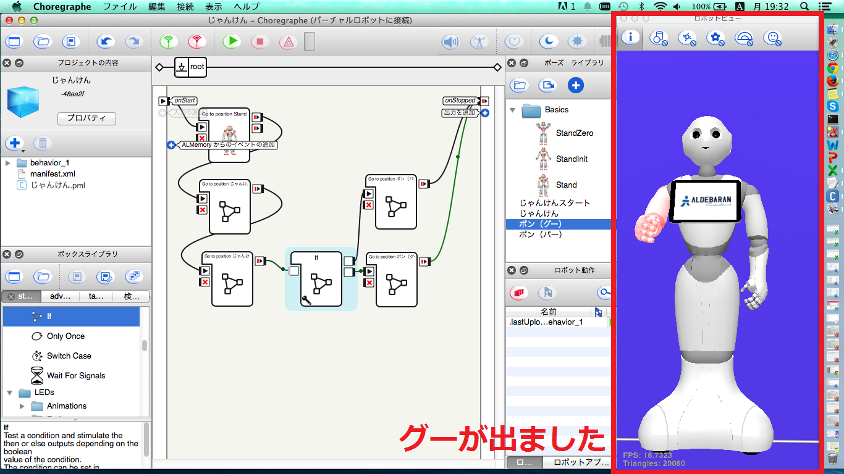Select StandInit pose
Viewport: 844px width, 474px height.
coord(572,159)
